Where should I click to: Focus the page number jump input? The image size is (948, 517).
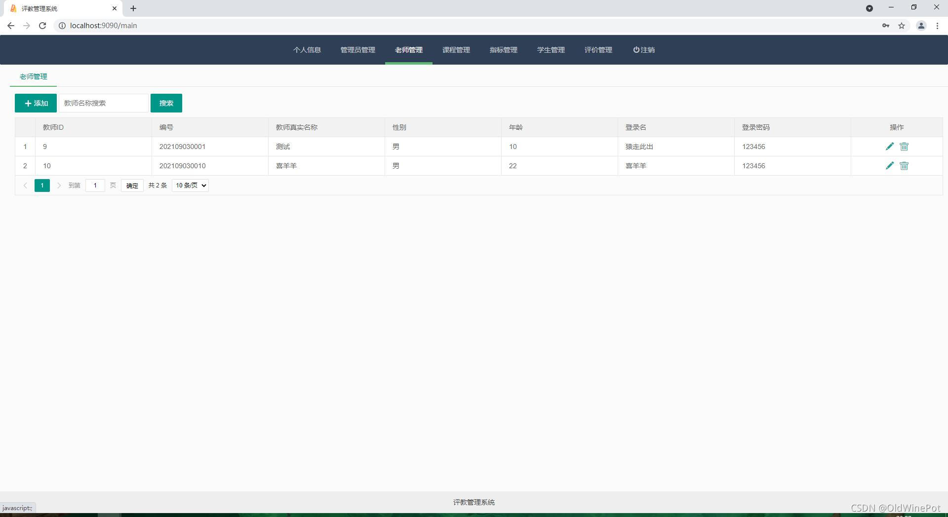coord(95,185)
